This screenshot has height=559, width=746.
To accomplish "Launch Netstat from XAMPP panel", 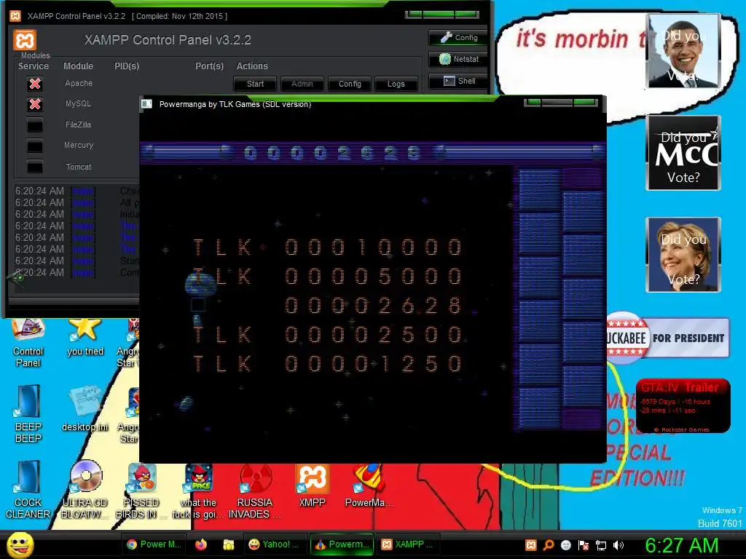I will coord(458,59).
